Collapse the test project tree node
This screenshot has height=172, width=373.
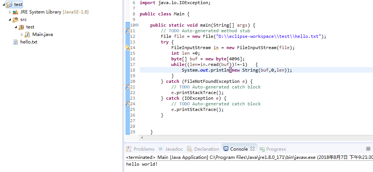click(3, 4)
